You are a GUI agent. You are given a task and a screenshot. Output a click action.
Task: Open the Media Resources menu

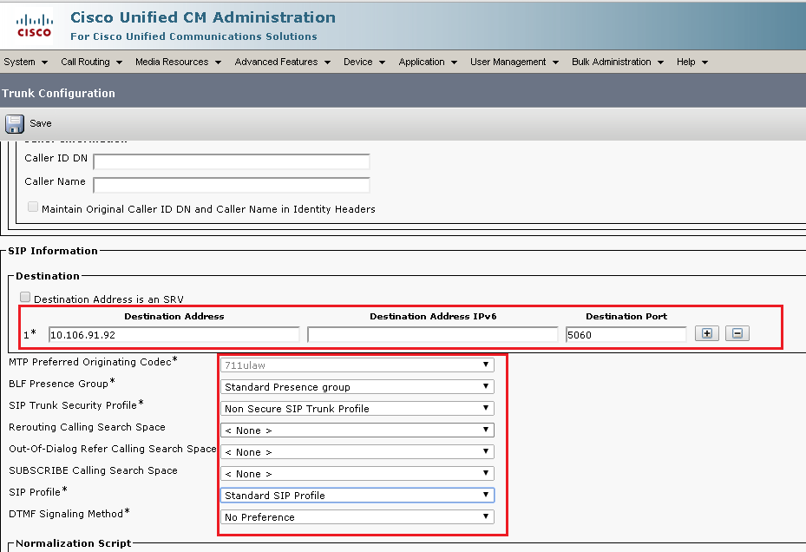(x=179, y=62)
